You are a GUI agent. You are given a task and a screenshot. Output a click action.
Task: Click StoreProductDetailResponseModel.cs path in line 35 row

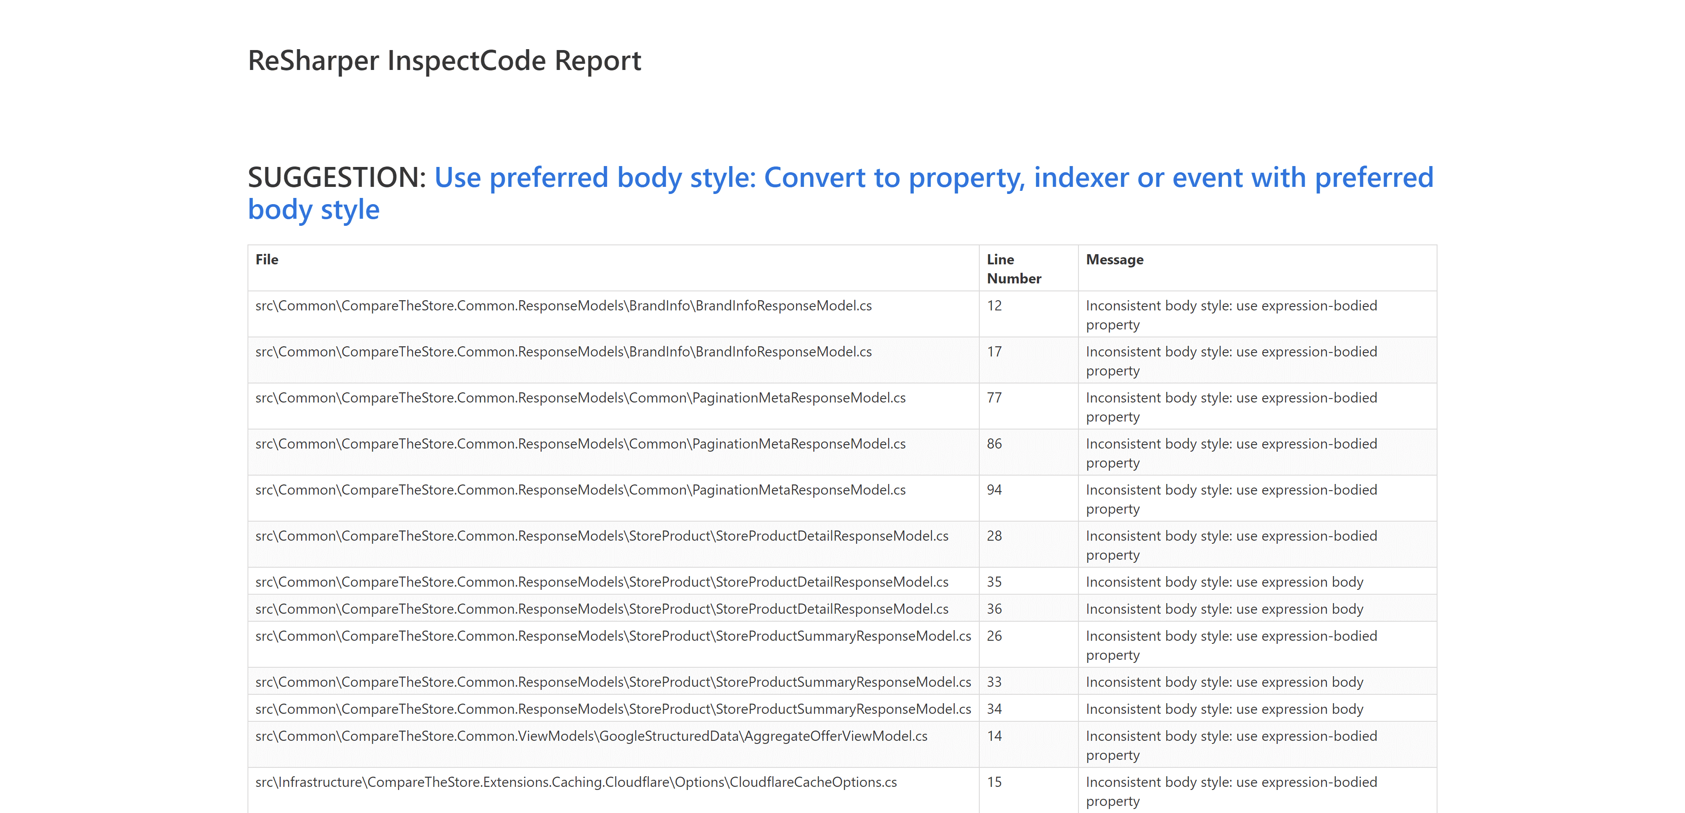[x=602, y=581]
